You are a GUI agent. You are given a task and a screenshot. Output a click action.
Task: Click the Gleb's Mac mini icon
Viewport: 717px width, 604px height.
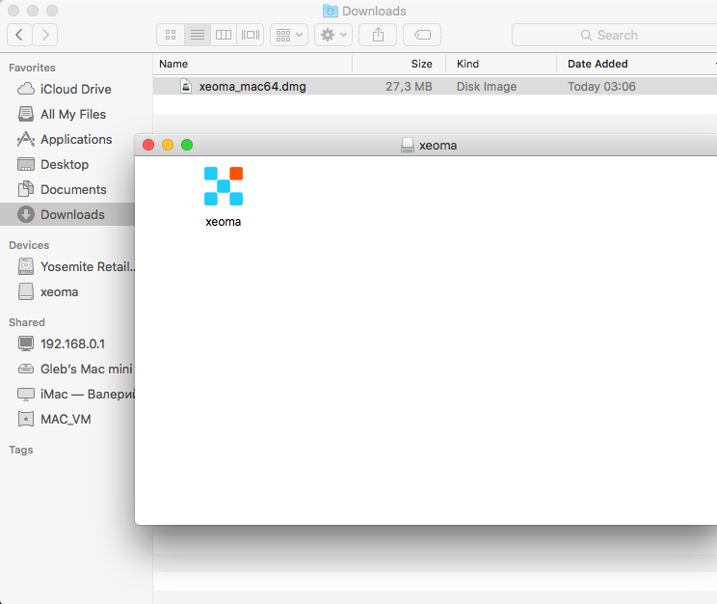[x=26, y=369]
